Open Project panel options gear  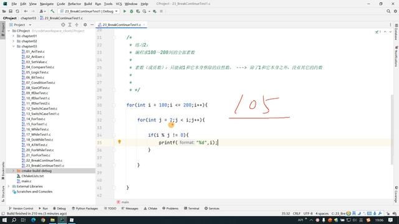point(85,25)
